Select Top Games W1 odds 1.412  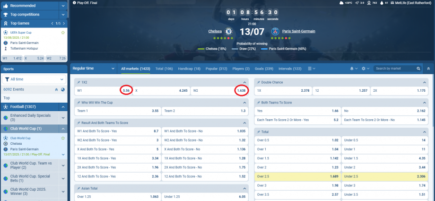tap(12, 58)
